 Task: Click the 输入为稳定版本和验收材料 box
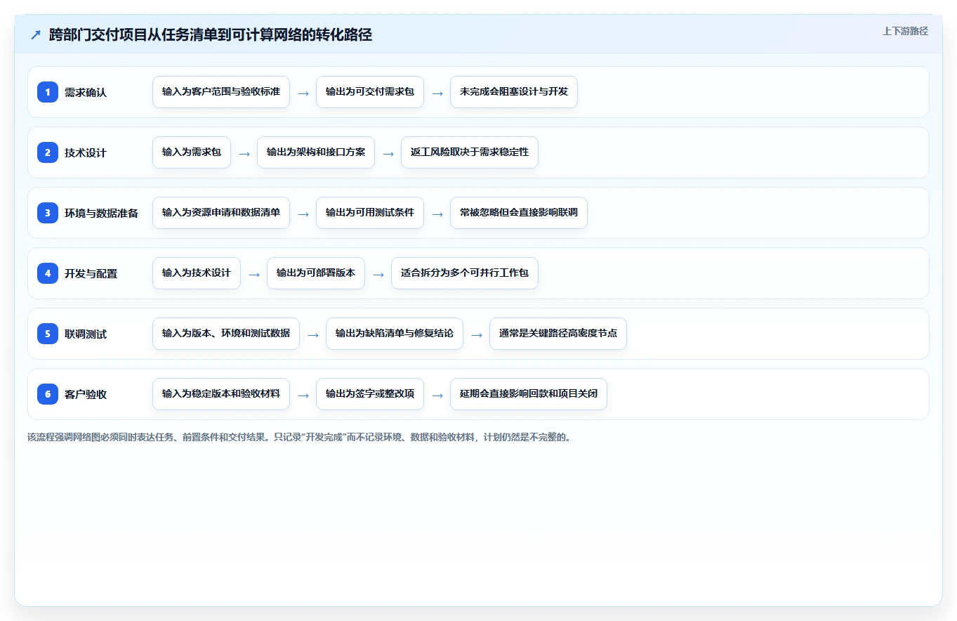point(221,394)
